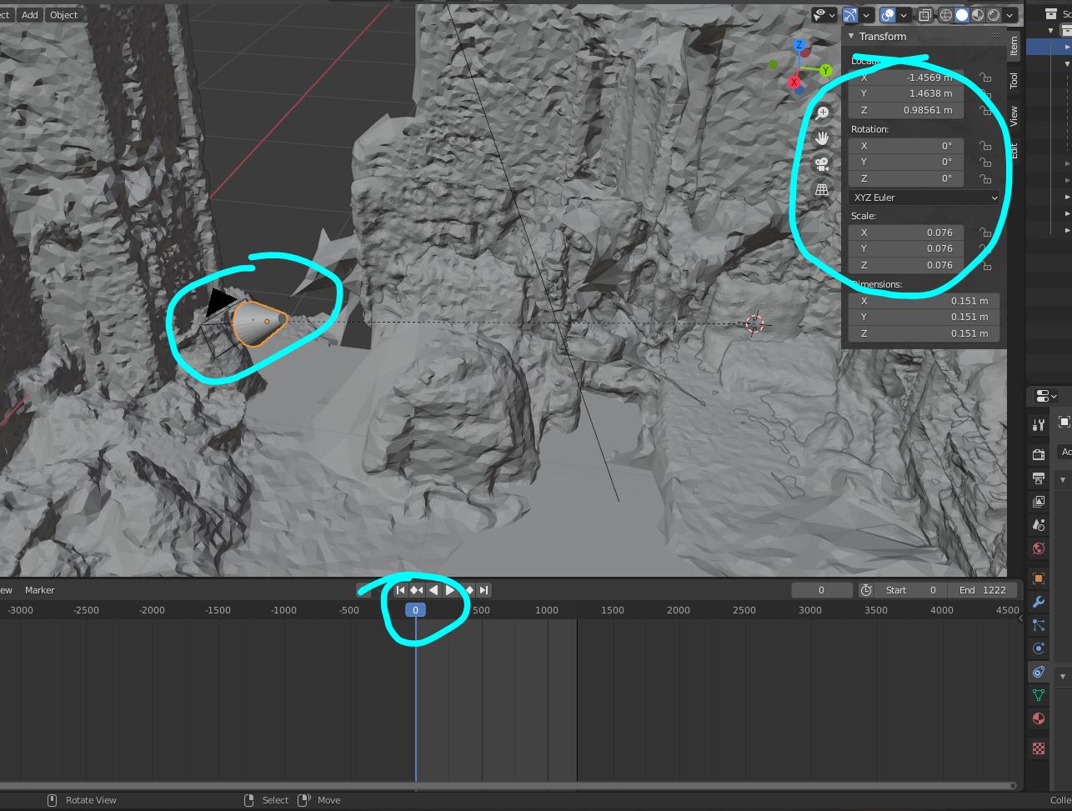
Task: Open the Render properties tab
Action: [1039, 454]
